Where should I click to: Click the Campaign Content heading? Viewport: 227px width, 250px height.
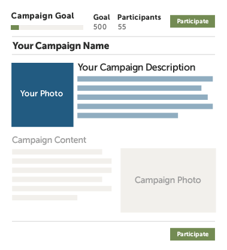click(x=49, y=140)
